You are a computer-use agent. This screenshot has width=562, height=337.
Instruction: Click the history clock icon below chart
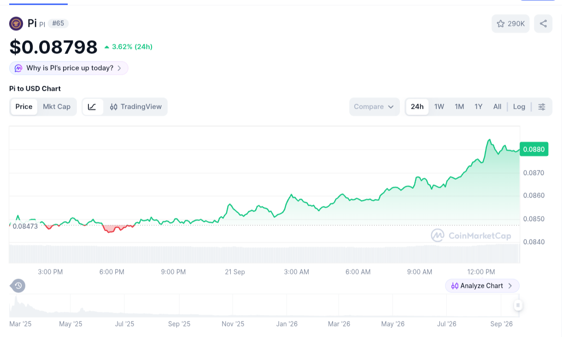(x=18, y=286)
